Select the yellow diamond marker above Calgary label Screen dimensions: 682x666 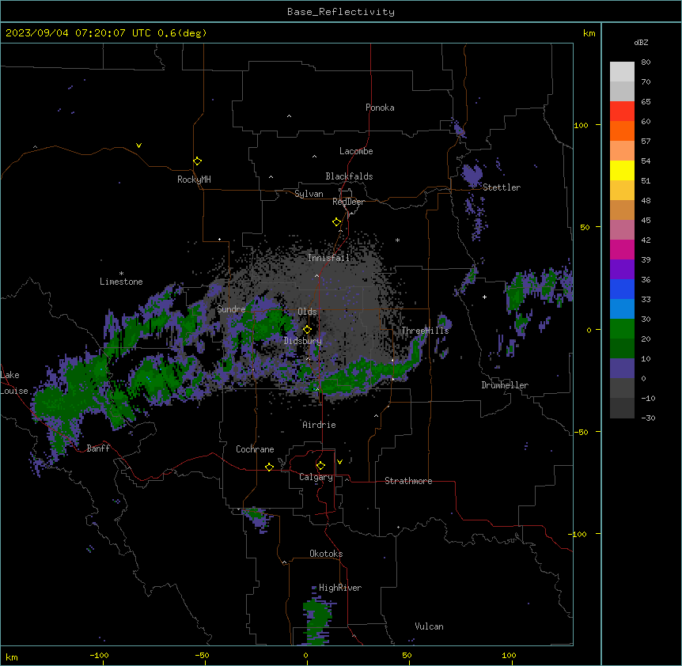click(x=320, y=466)
